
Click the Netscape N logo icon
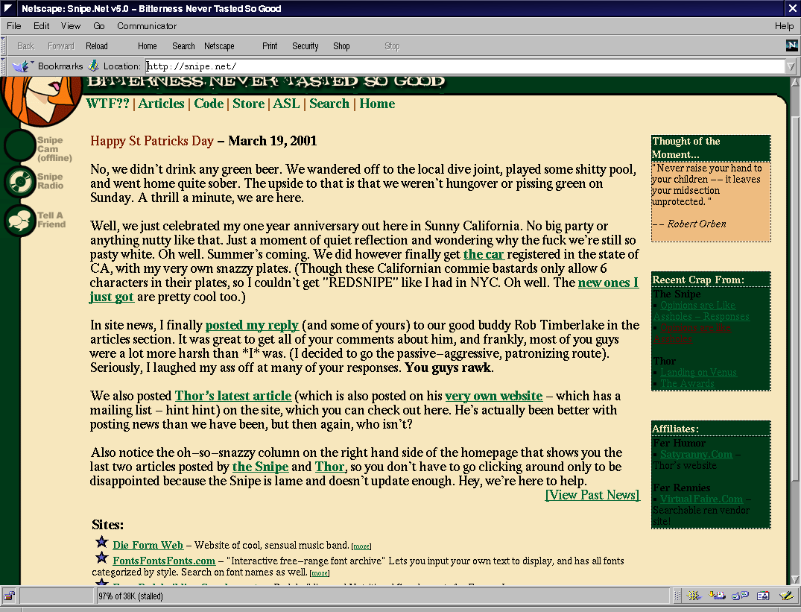coord(791,45)
